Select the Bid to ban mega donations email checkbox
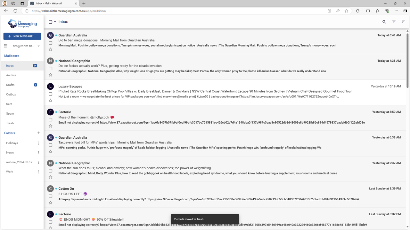410x230 pixels. (50, 43)
